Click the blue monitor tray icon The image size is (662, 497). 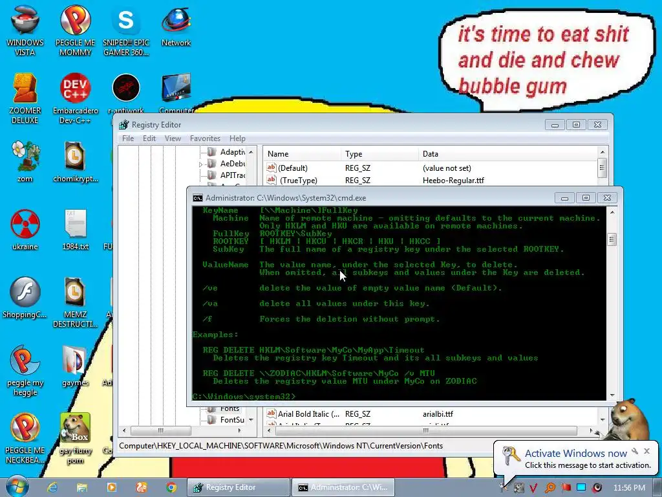[581, 487]
